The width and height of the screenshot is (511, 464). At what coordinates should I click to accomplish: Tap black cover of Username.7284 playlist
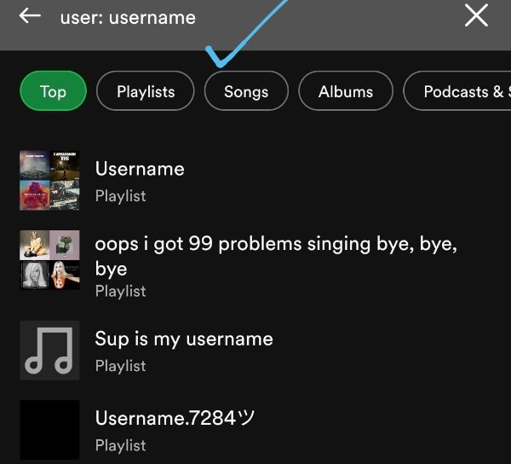pyautogui.click(x=49, y=430)
